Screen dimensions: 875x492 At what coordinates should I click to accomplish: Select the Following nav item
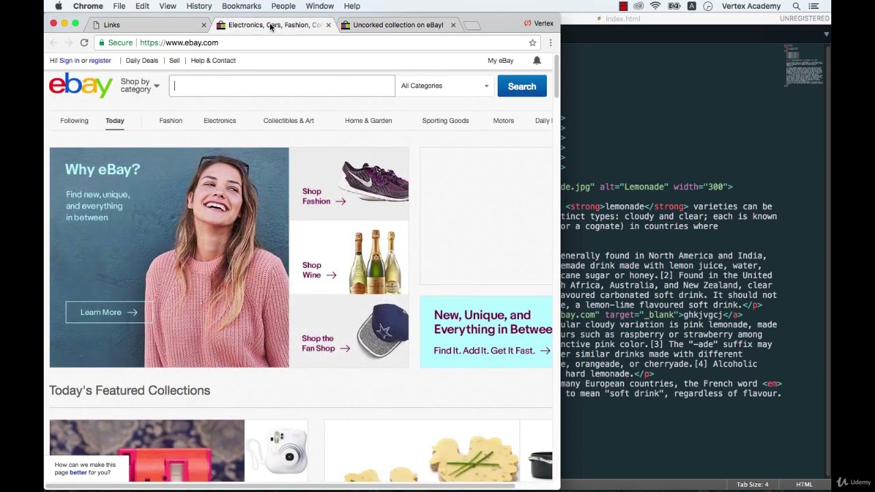74,120
